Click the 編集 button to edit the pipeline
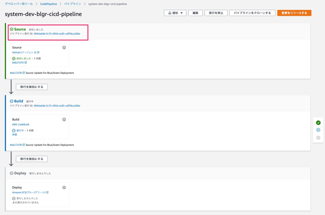Viewport: 325px width, 215px height. tap(195, 13)
